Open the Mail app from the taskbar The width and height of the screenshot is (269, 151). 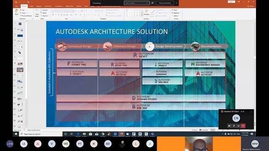point(97,134)
